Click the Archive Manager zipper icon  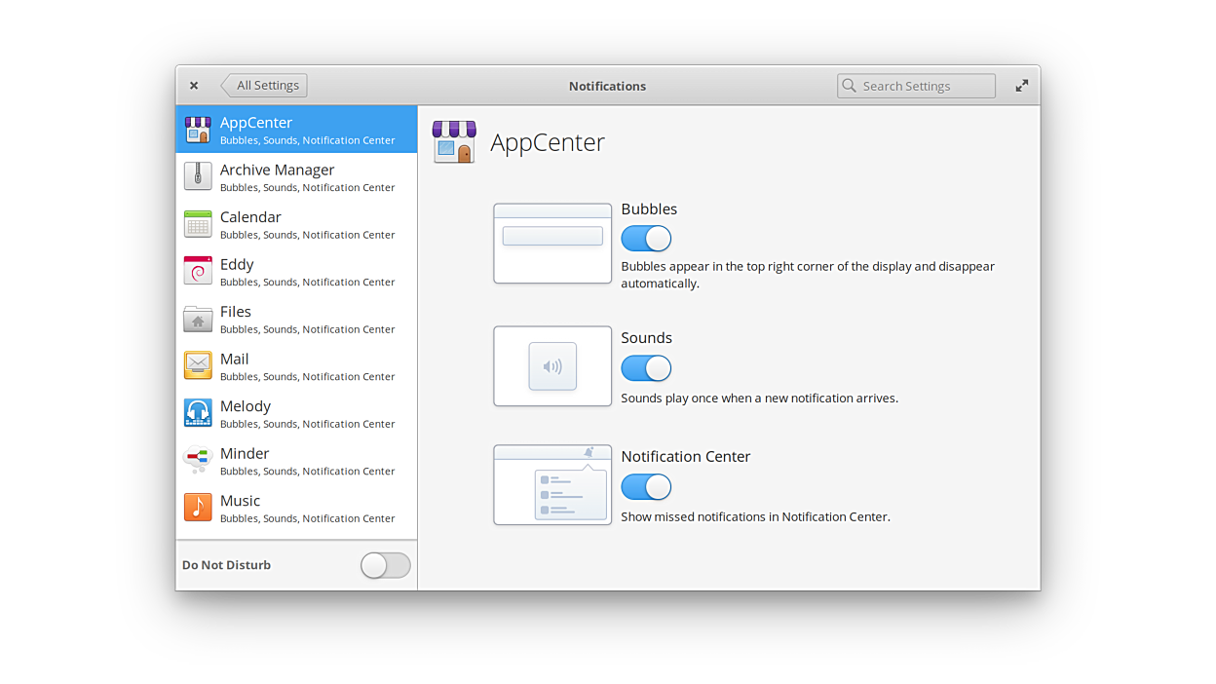(198, 176)
